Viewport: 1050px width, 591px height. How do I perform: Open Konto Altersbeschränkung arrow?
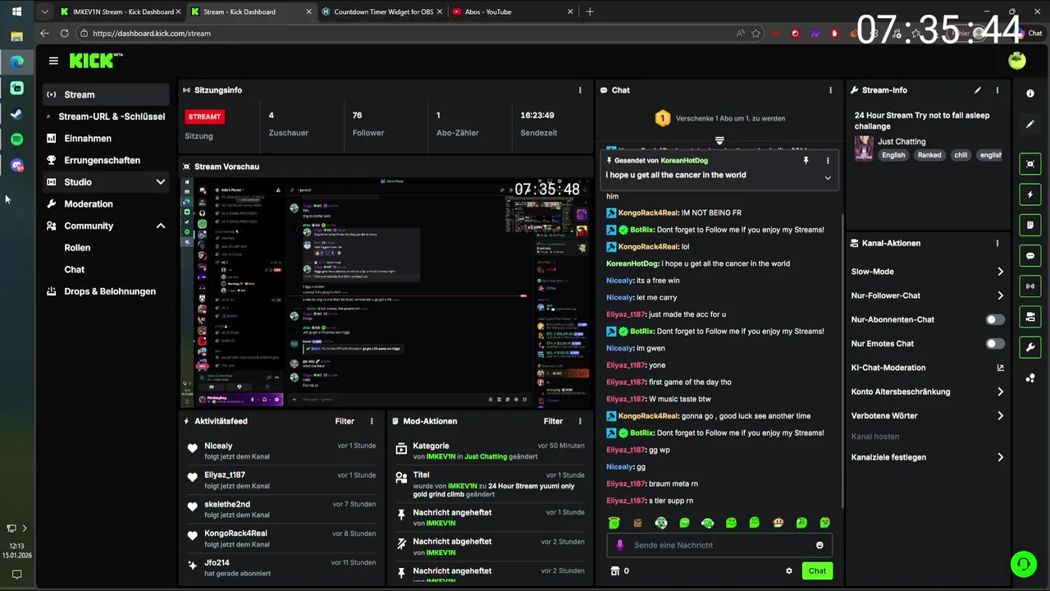tap(1000, 392)
